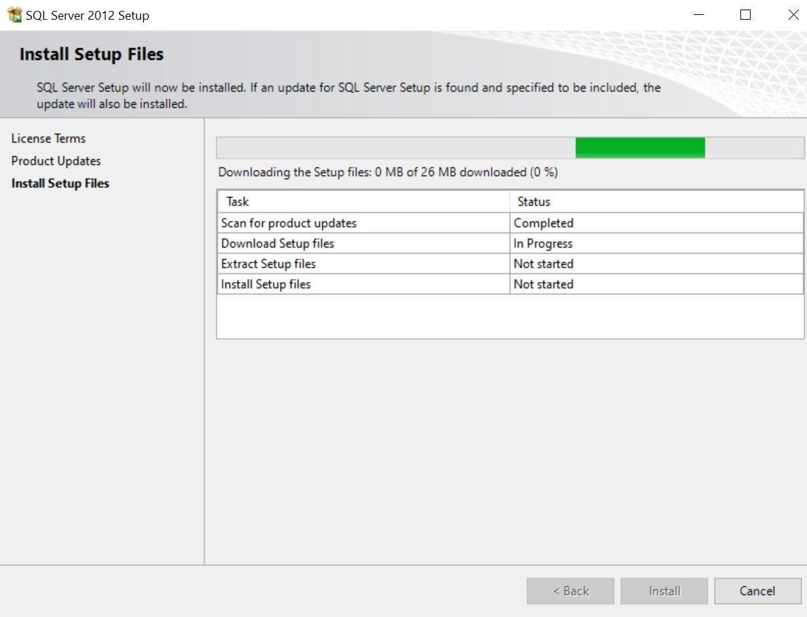
Task: Click the downloading Setup files progress text
Action: tap(387, 173)
